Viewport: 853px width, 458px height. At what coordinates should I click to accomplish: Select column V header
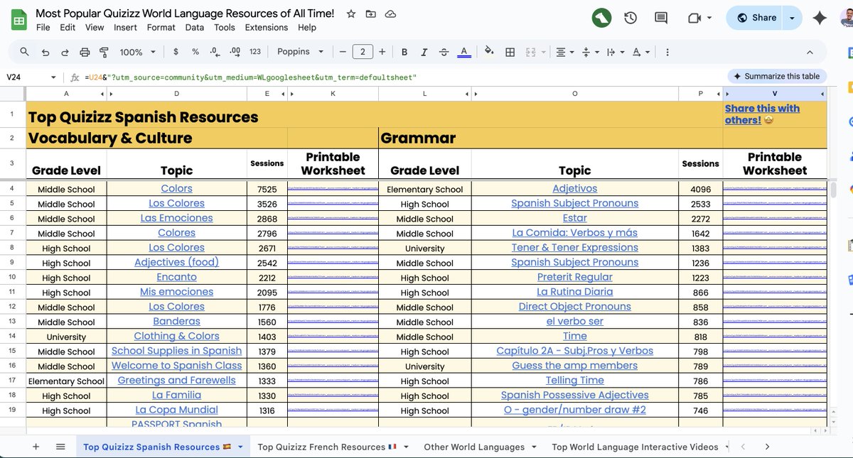point(775,94)
